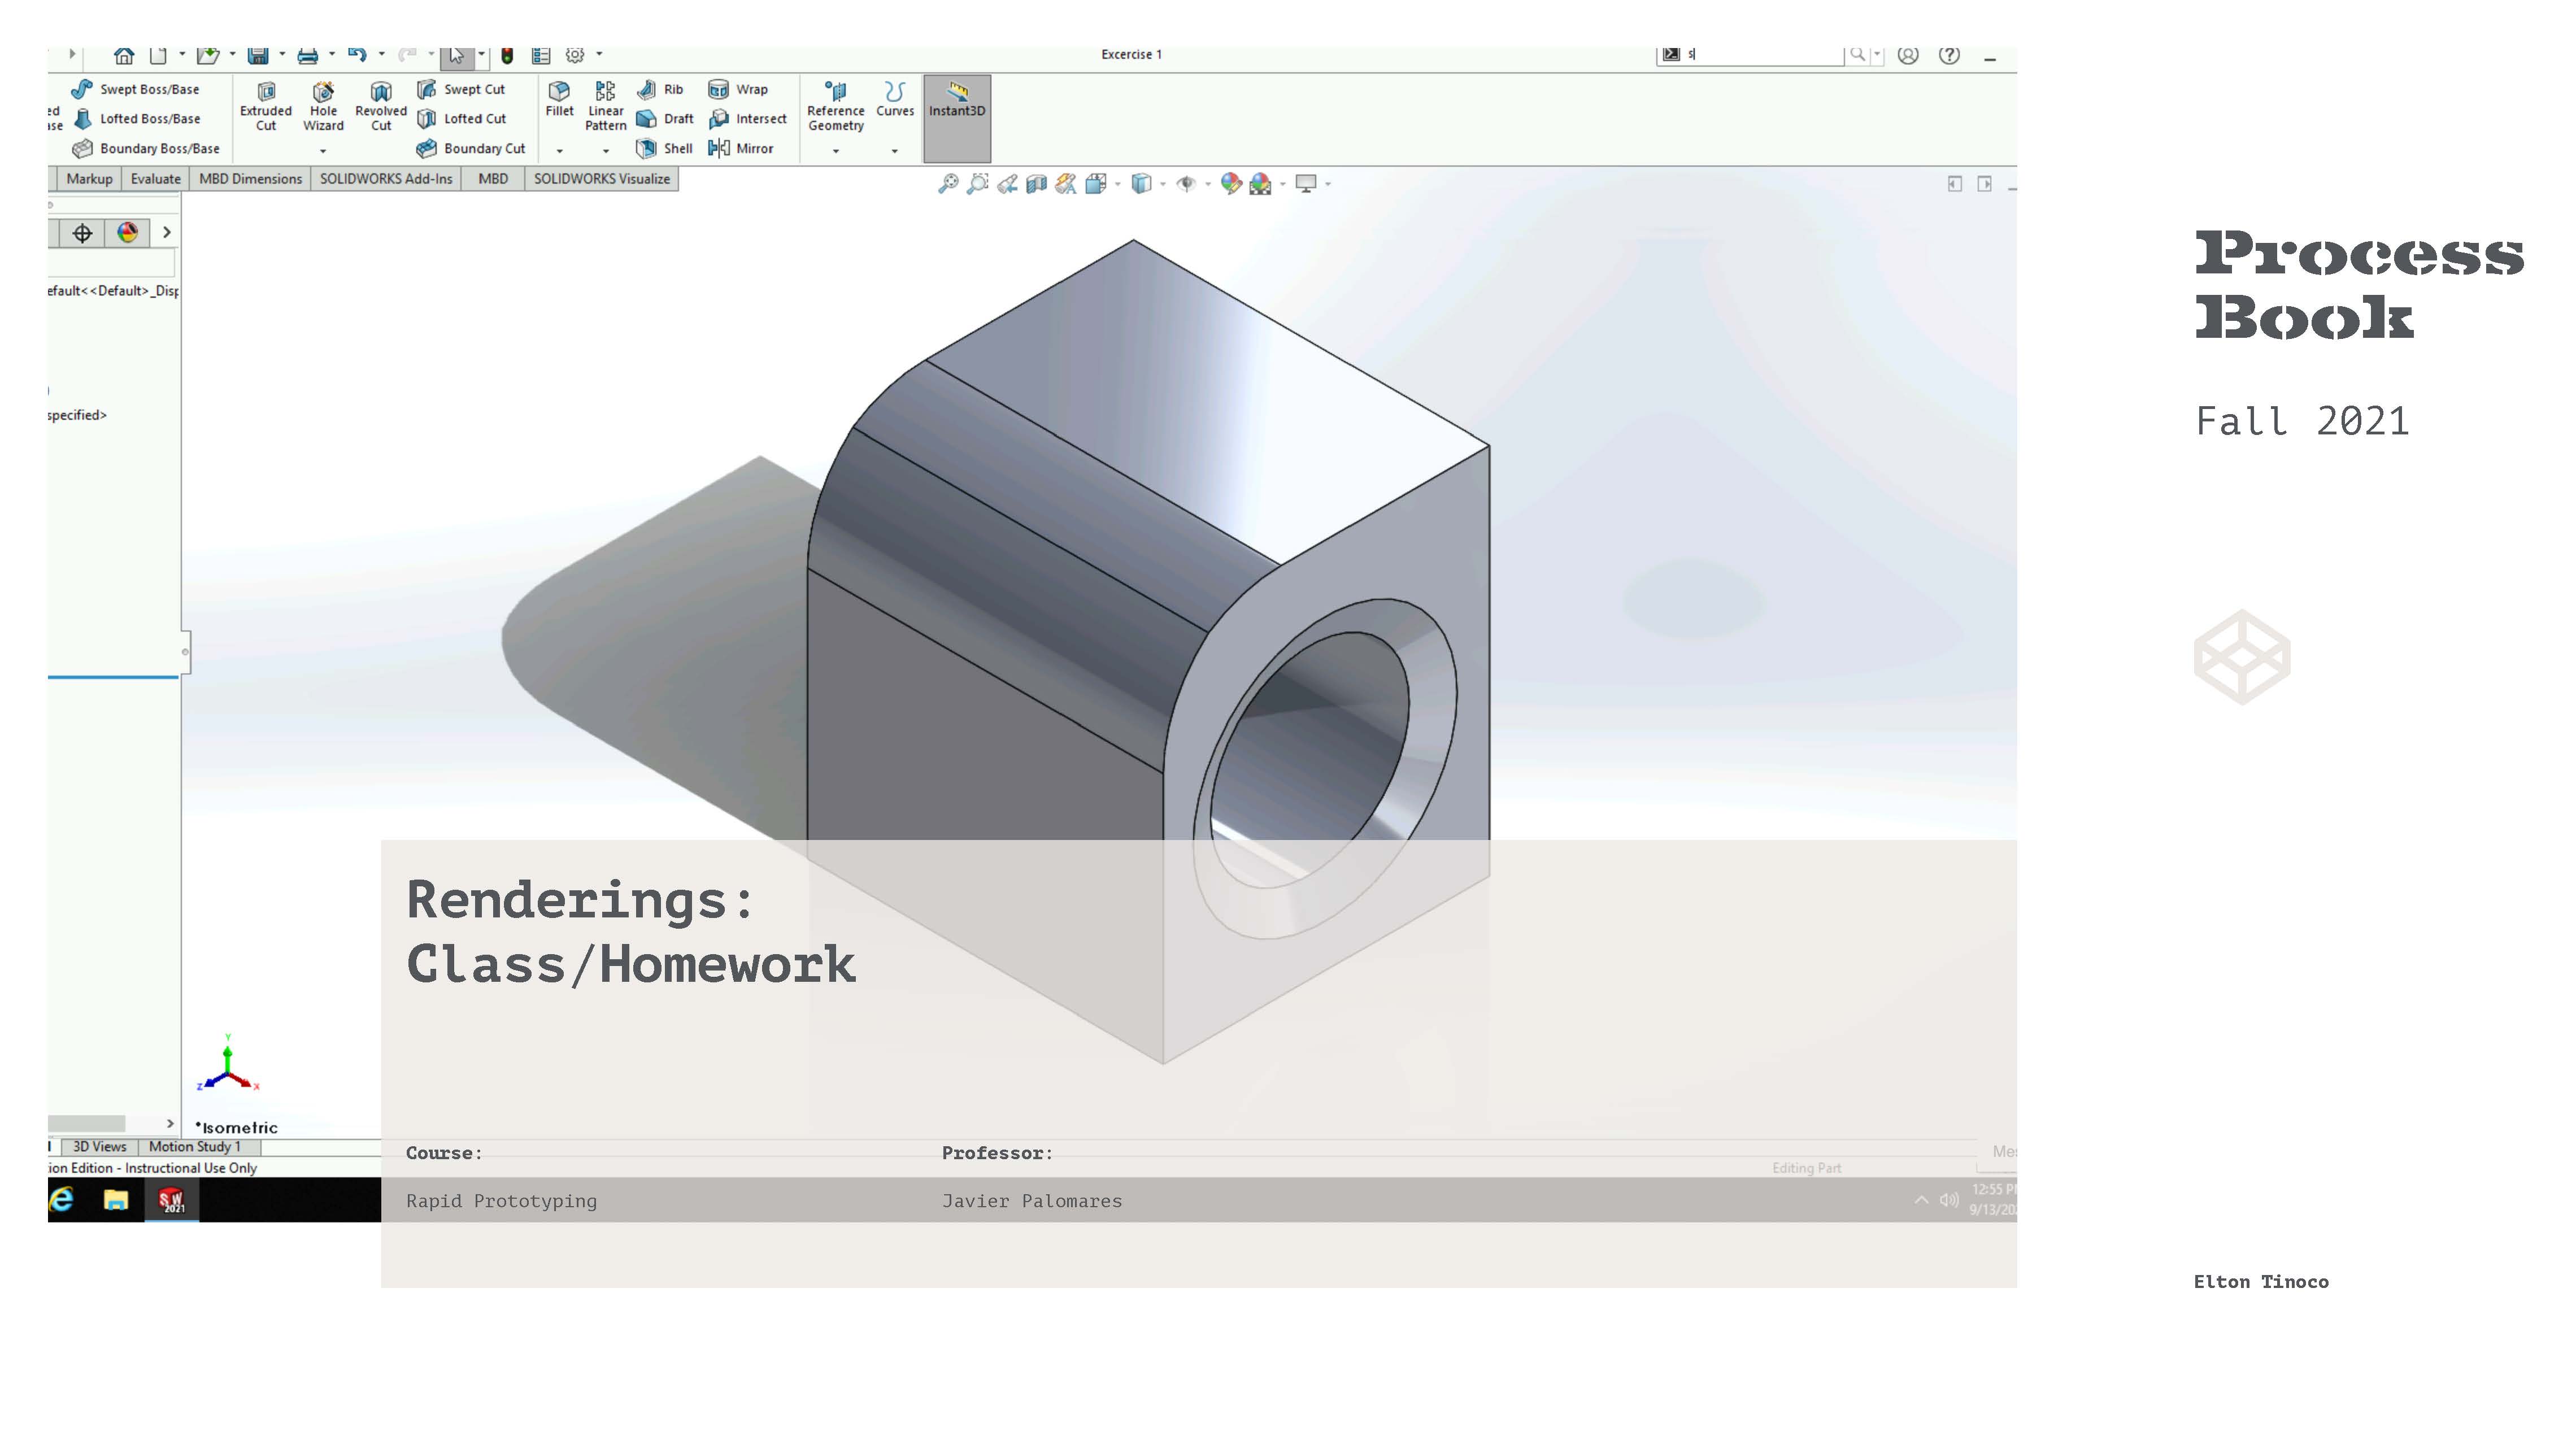Open Section View tool
Image resolution: width=2576 pixels, height=1449 pixels.
1036,183
